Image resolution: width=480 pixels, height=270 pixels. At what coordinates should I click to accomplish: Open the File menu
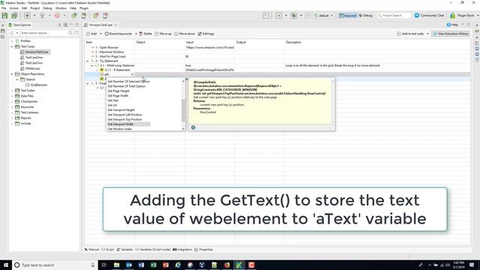(4, 8)
